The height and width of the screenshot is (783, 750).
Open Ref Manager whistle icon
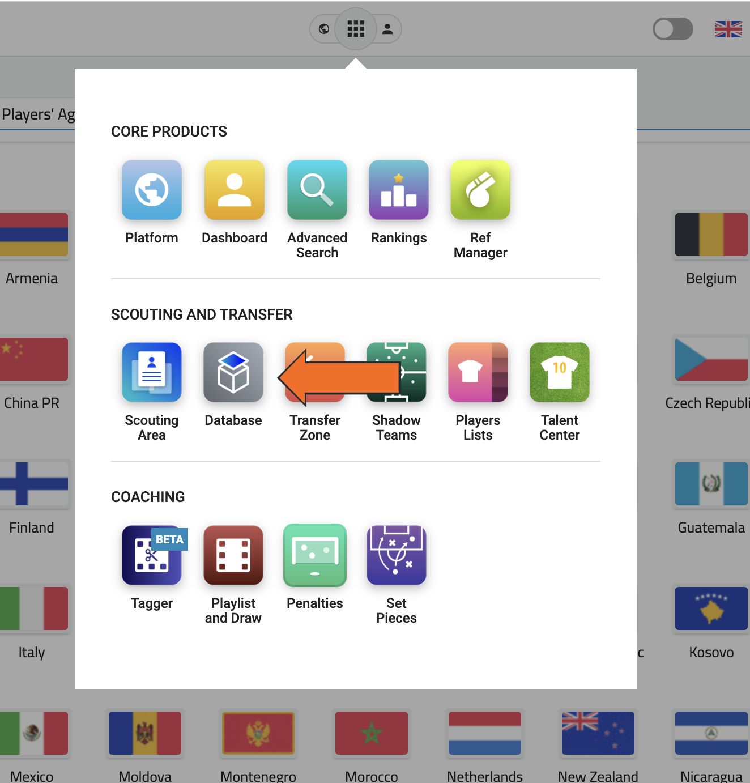click(480, 190)
